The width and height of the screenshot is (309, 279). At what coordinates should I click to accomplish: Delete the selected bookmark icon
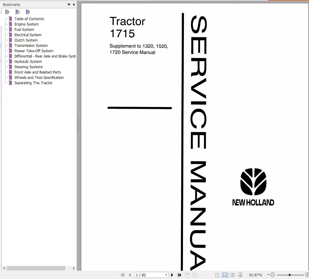(x=7, y=12)
